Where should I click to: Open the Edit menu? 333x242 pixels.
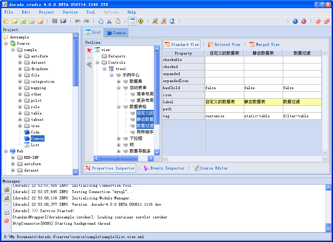tap(26, 12)
